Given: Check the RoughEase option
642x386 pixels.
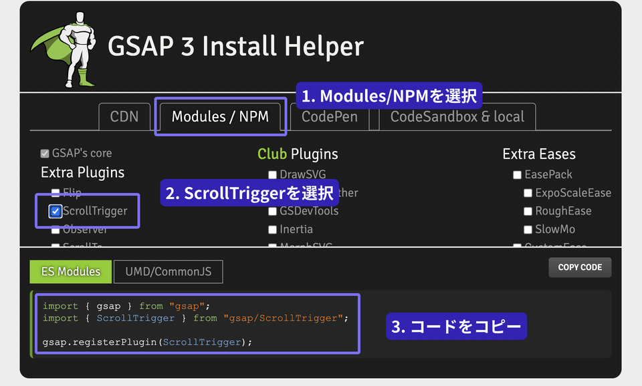Looking at the screenshot, I should [x=528, y=211].
